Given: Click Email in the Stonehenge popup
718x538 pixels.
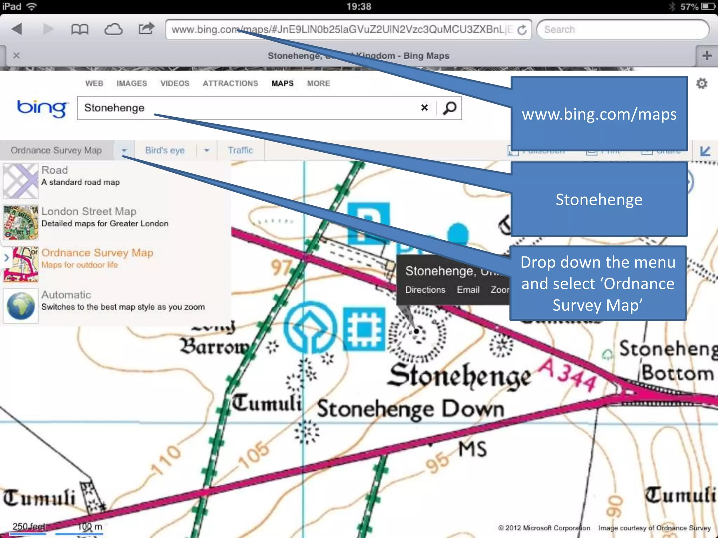Looking at the screenshot, I should click(x=468, y=290).
